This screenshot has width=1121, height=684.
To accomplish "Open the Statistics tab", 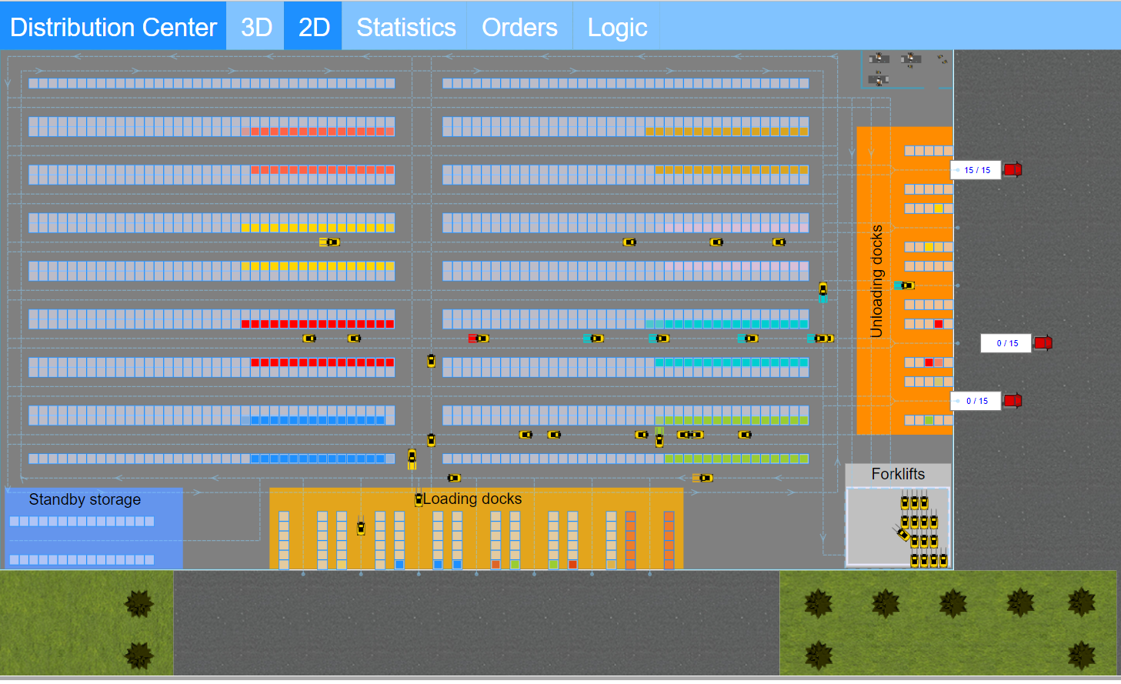I will pos(405,26).
